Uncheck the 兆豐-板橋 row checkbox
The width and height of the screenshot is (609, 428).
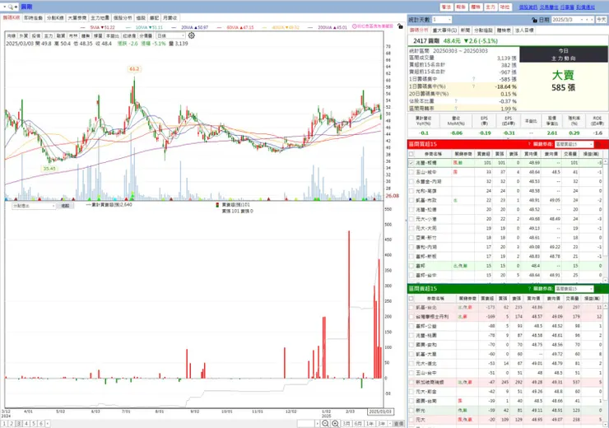(x=411, y=163)
